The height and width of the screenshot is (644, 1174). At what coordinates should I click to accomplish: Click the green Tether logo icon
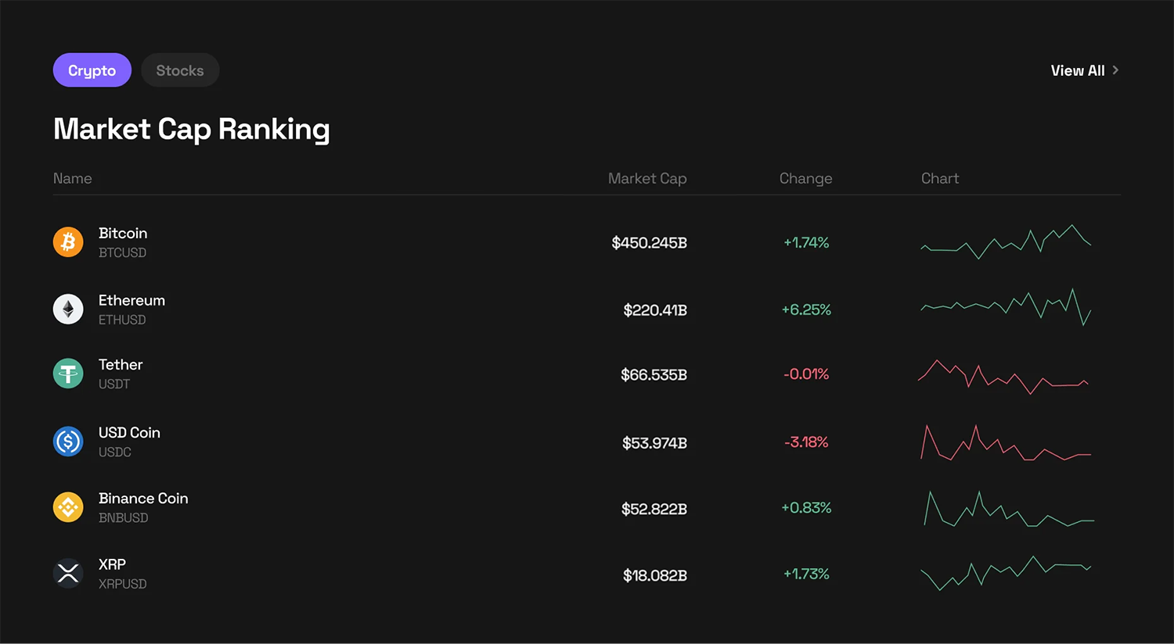pos(68,374)
